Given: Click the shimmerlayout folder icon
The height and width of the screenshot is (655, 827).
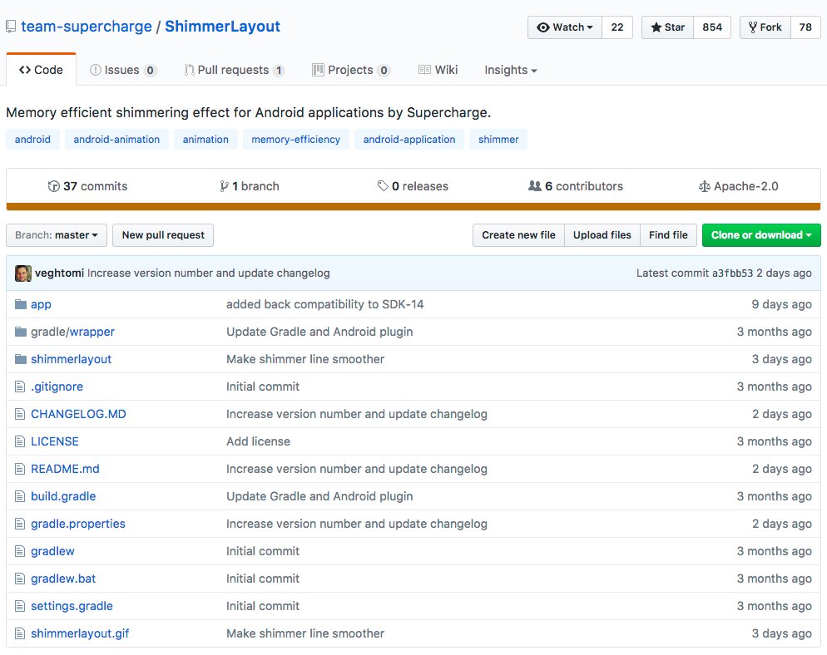Looking at the screenshot, I should pos(21,359).
